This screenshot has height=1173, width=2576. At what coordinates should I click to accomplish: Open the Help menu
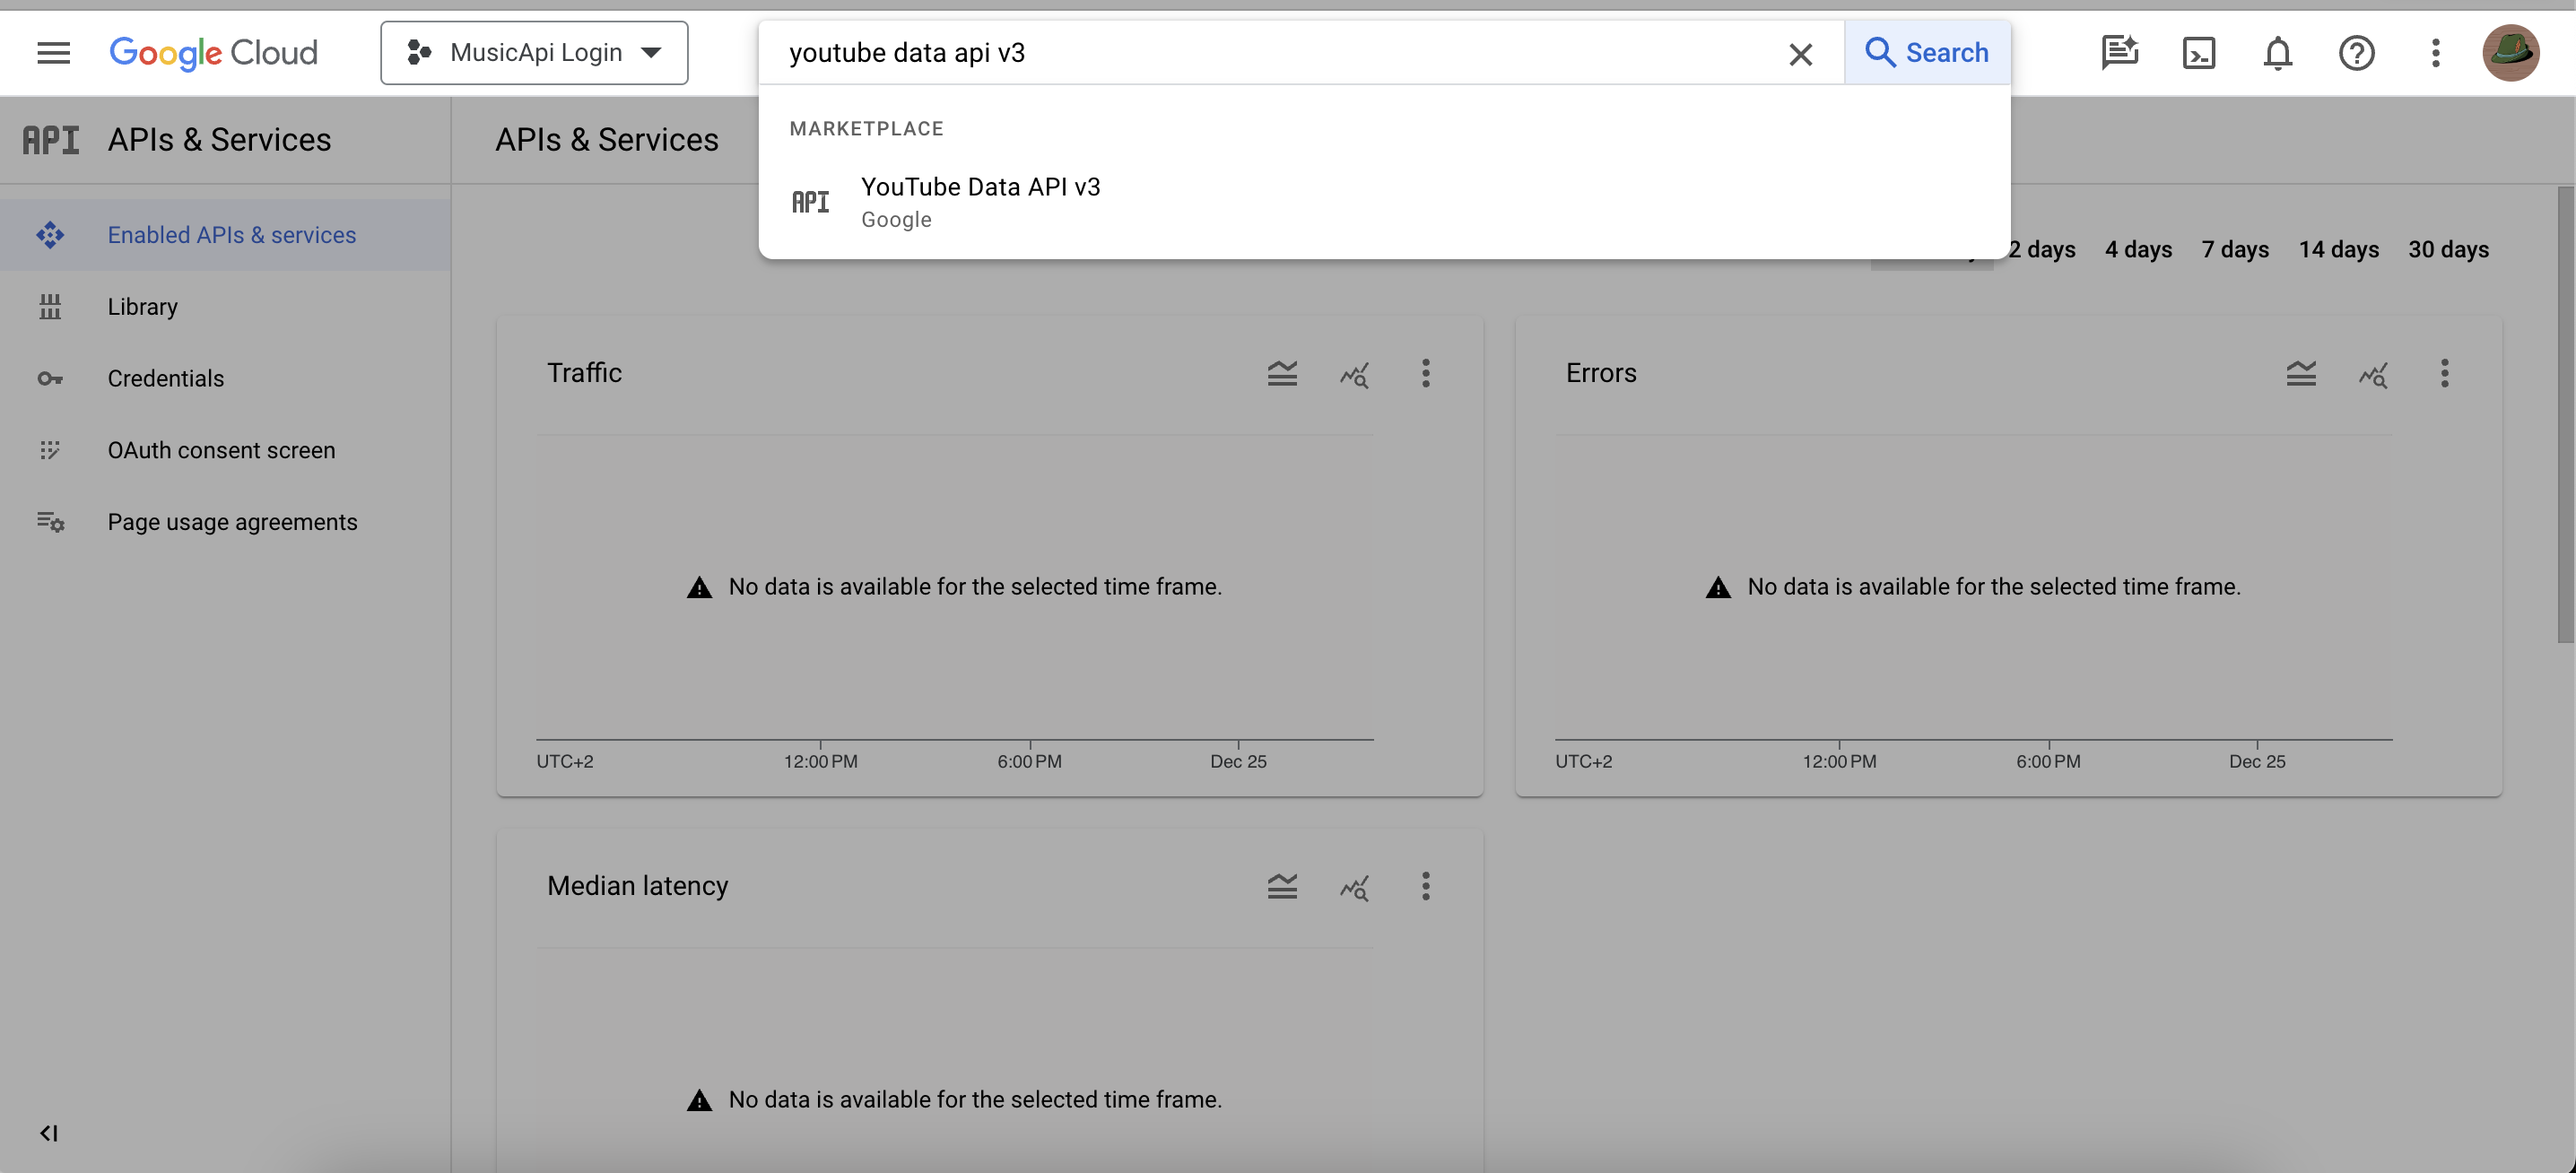coord(2357,52)
